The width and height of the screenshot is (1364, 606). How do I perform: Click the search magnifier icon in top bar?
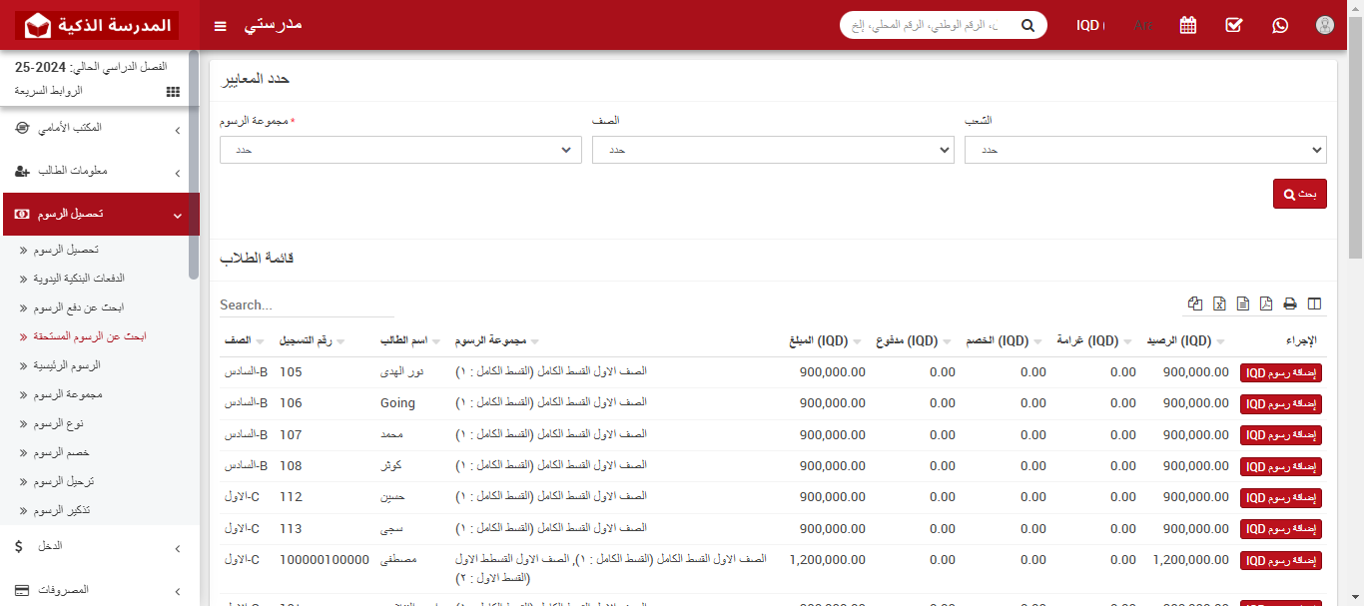click(1027, 25)
